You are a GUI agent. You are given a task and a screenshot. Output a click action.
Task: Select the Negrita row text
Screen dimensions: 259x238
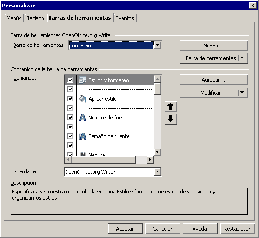coord(97,155)
